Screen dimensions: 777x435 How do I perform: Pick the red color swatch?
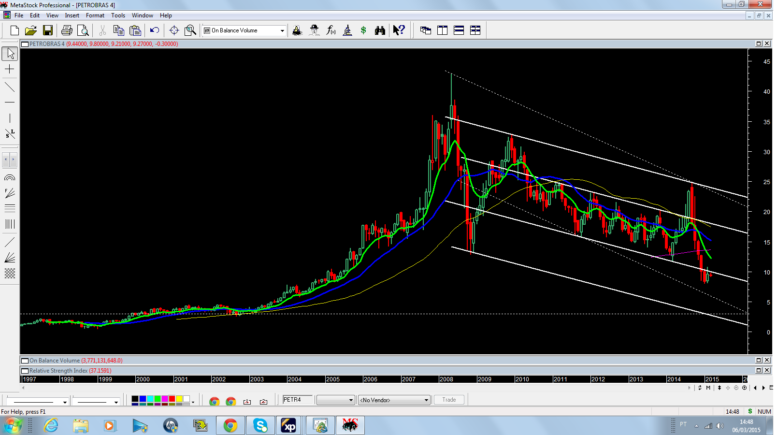point(172,399)
